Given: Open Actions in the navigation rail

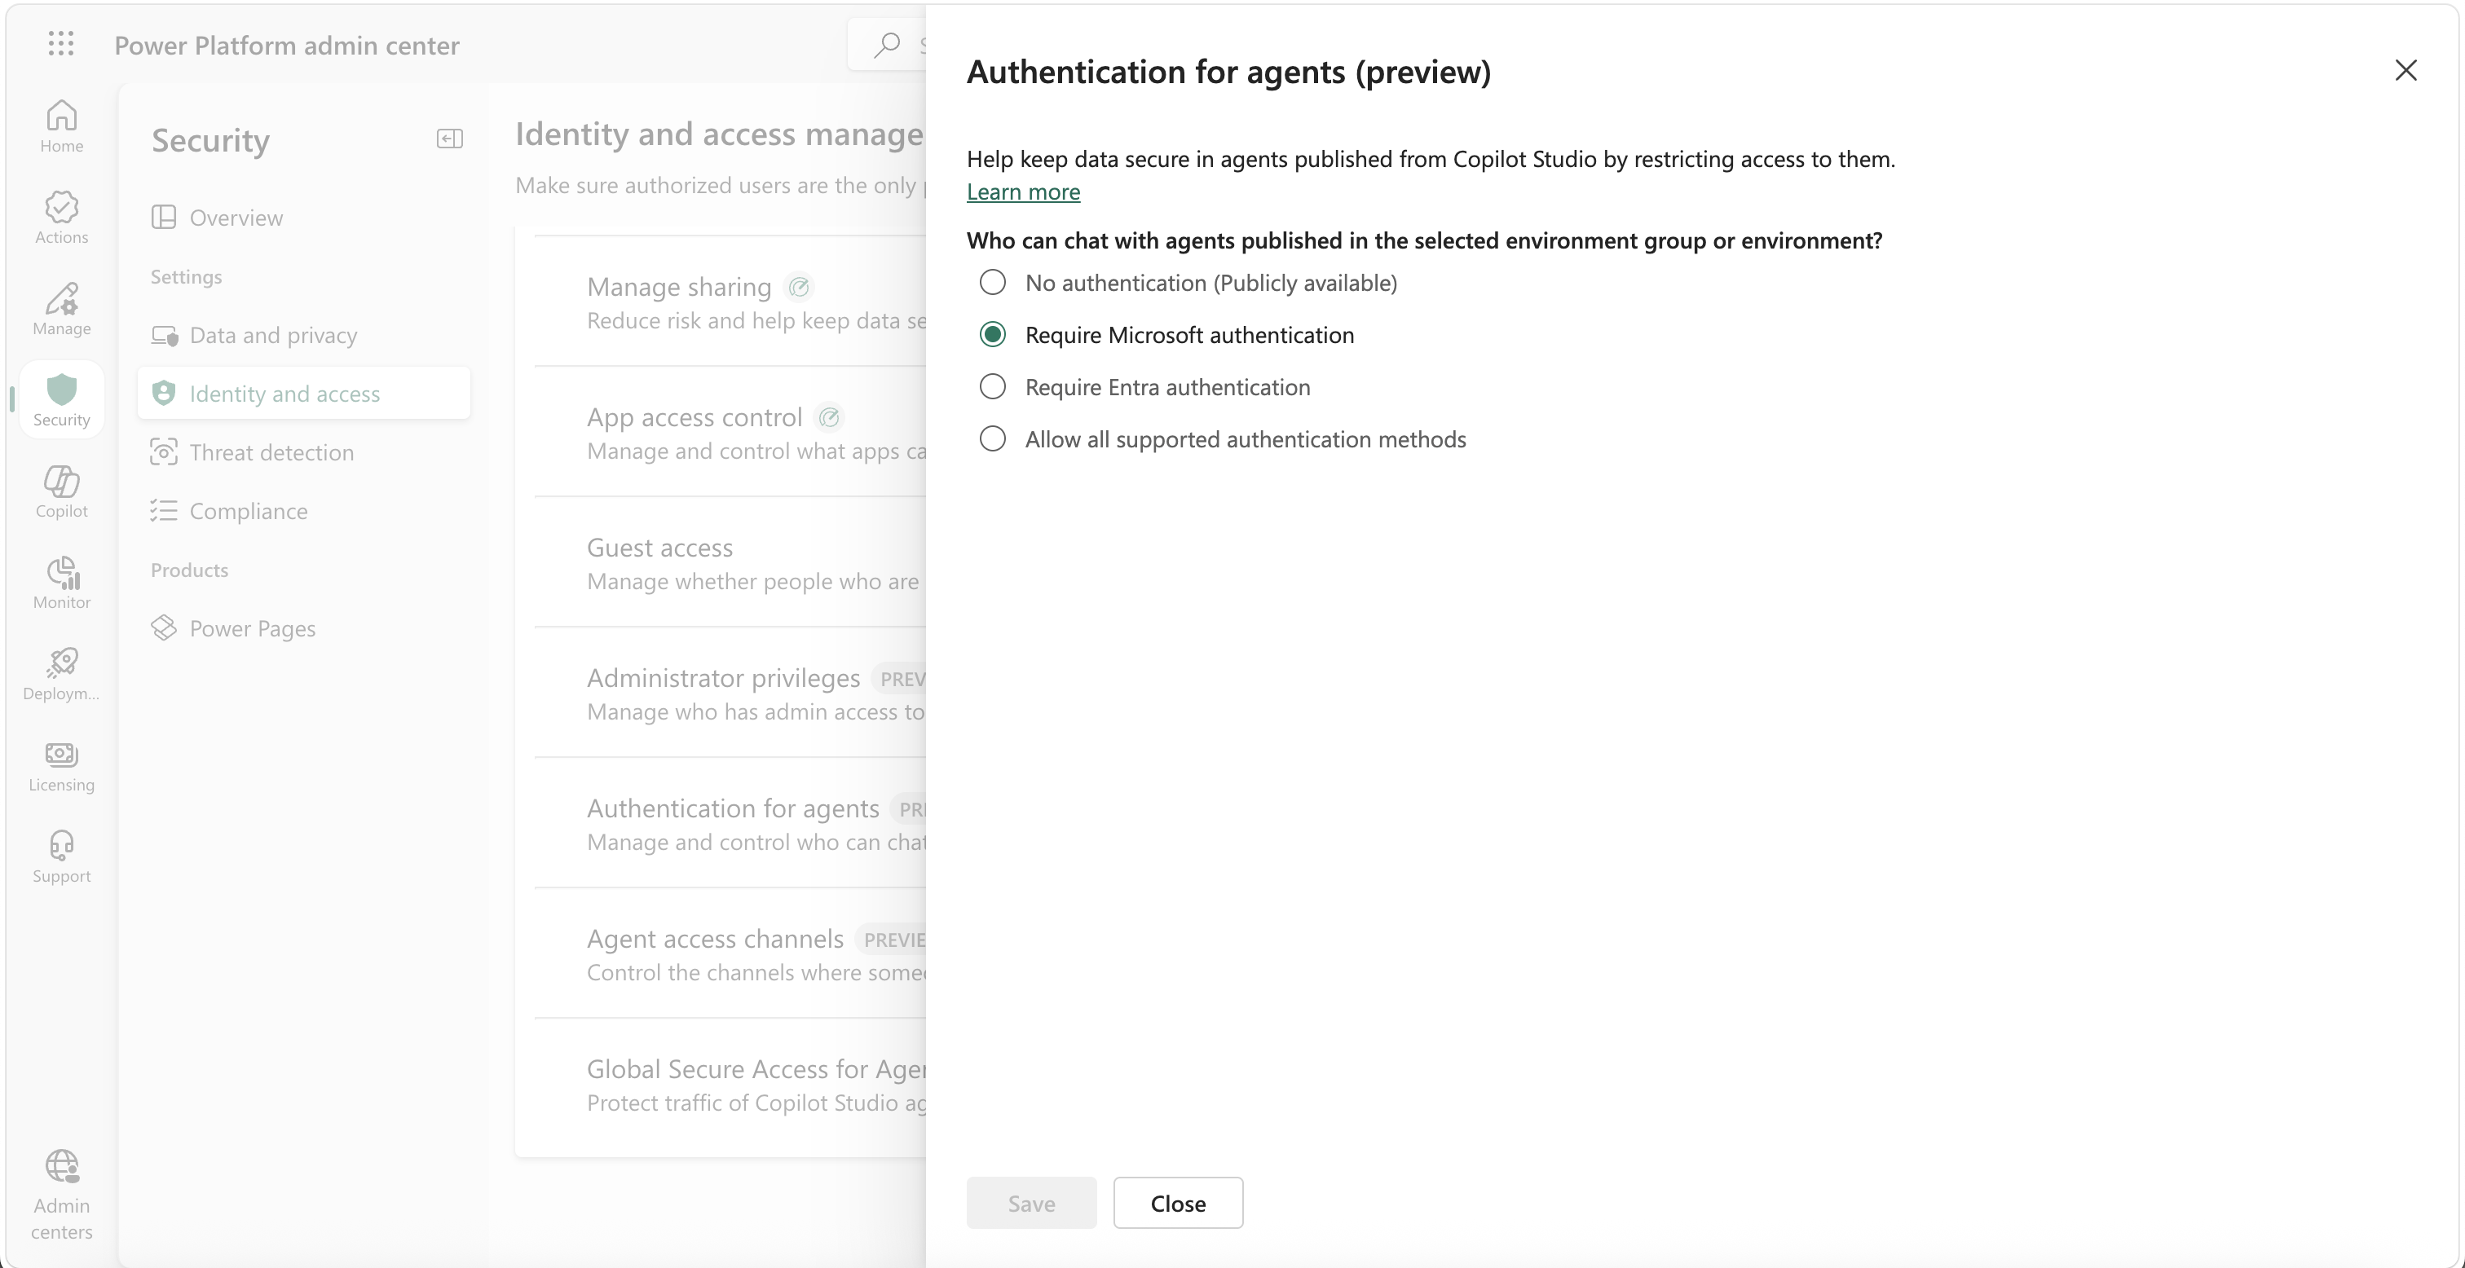Looking at the screenshot, I should point(61,218).
